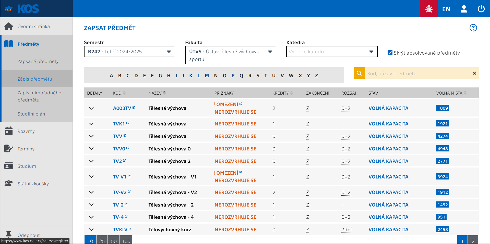Open course link TV-V2
The height and width of the screenshot is (244, 490).
point(120,192)
